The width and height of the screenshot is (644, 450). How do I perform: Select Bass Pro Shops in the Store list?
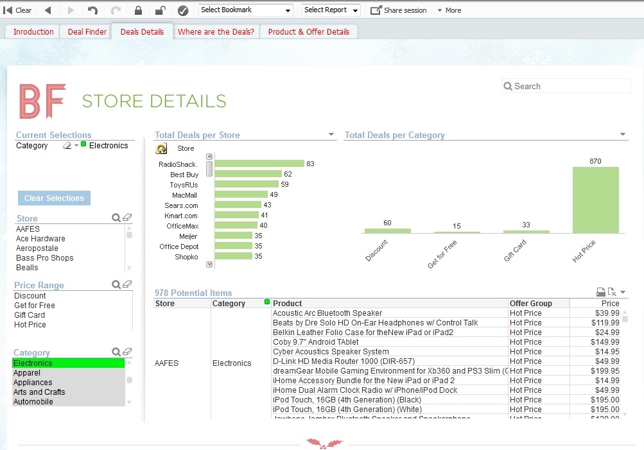click(69, 258)
